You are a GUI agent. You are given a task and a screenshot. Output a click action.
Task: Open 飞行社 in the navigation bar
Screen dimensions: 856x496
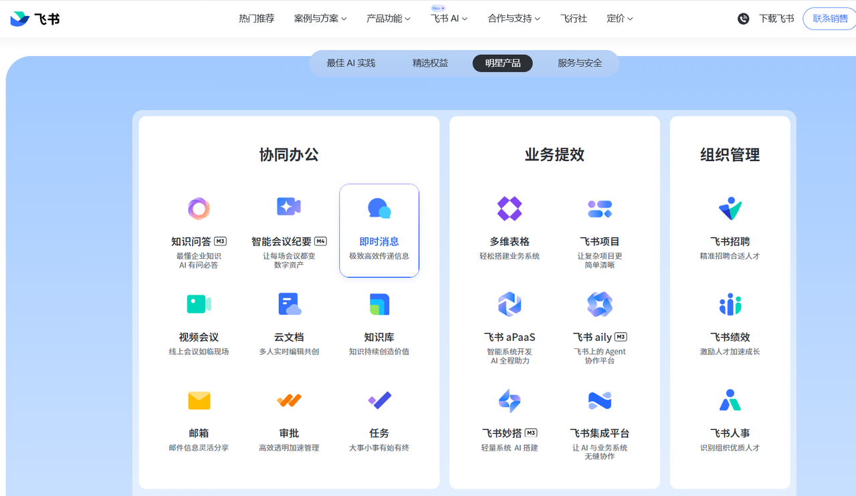pyautogui.click(x=574, y=19)
